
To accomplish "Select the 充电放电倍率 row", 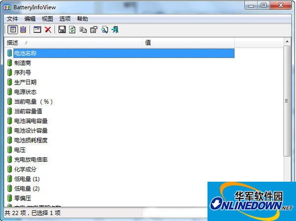I will pyautogui.click(x=121, y=160).
